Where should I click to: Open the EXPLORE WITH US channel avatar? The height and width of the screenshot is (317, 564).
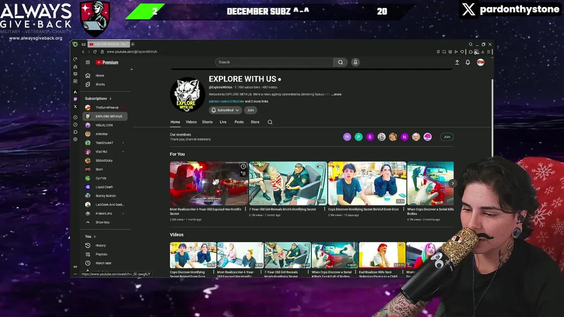tap(187, 95)
